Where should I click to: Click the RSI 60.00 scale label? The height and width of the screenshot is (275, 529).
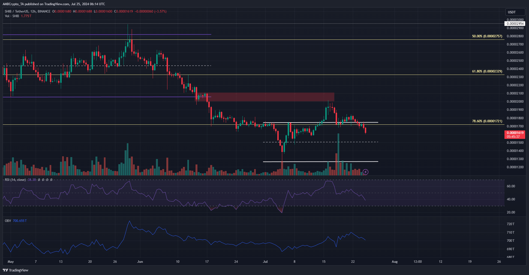pos(511,186)
